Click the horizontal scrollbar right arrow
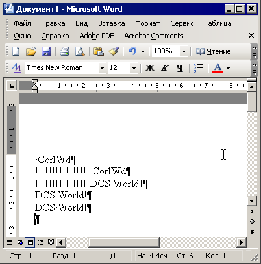 click(x=242, y=242)
